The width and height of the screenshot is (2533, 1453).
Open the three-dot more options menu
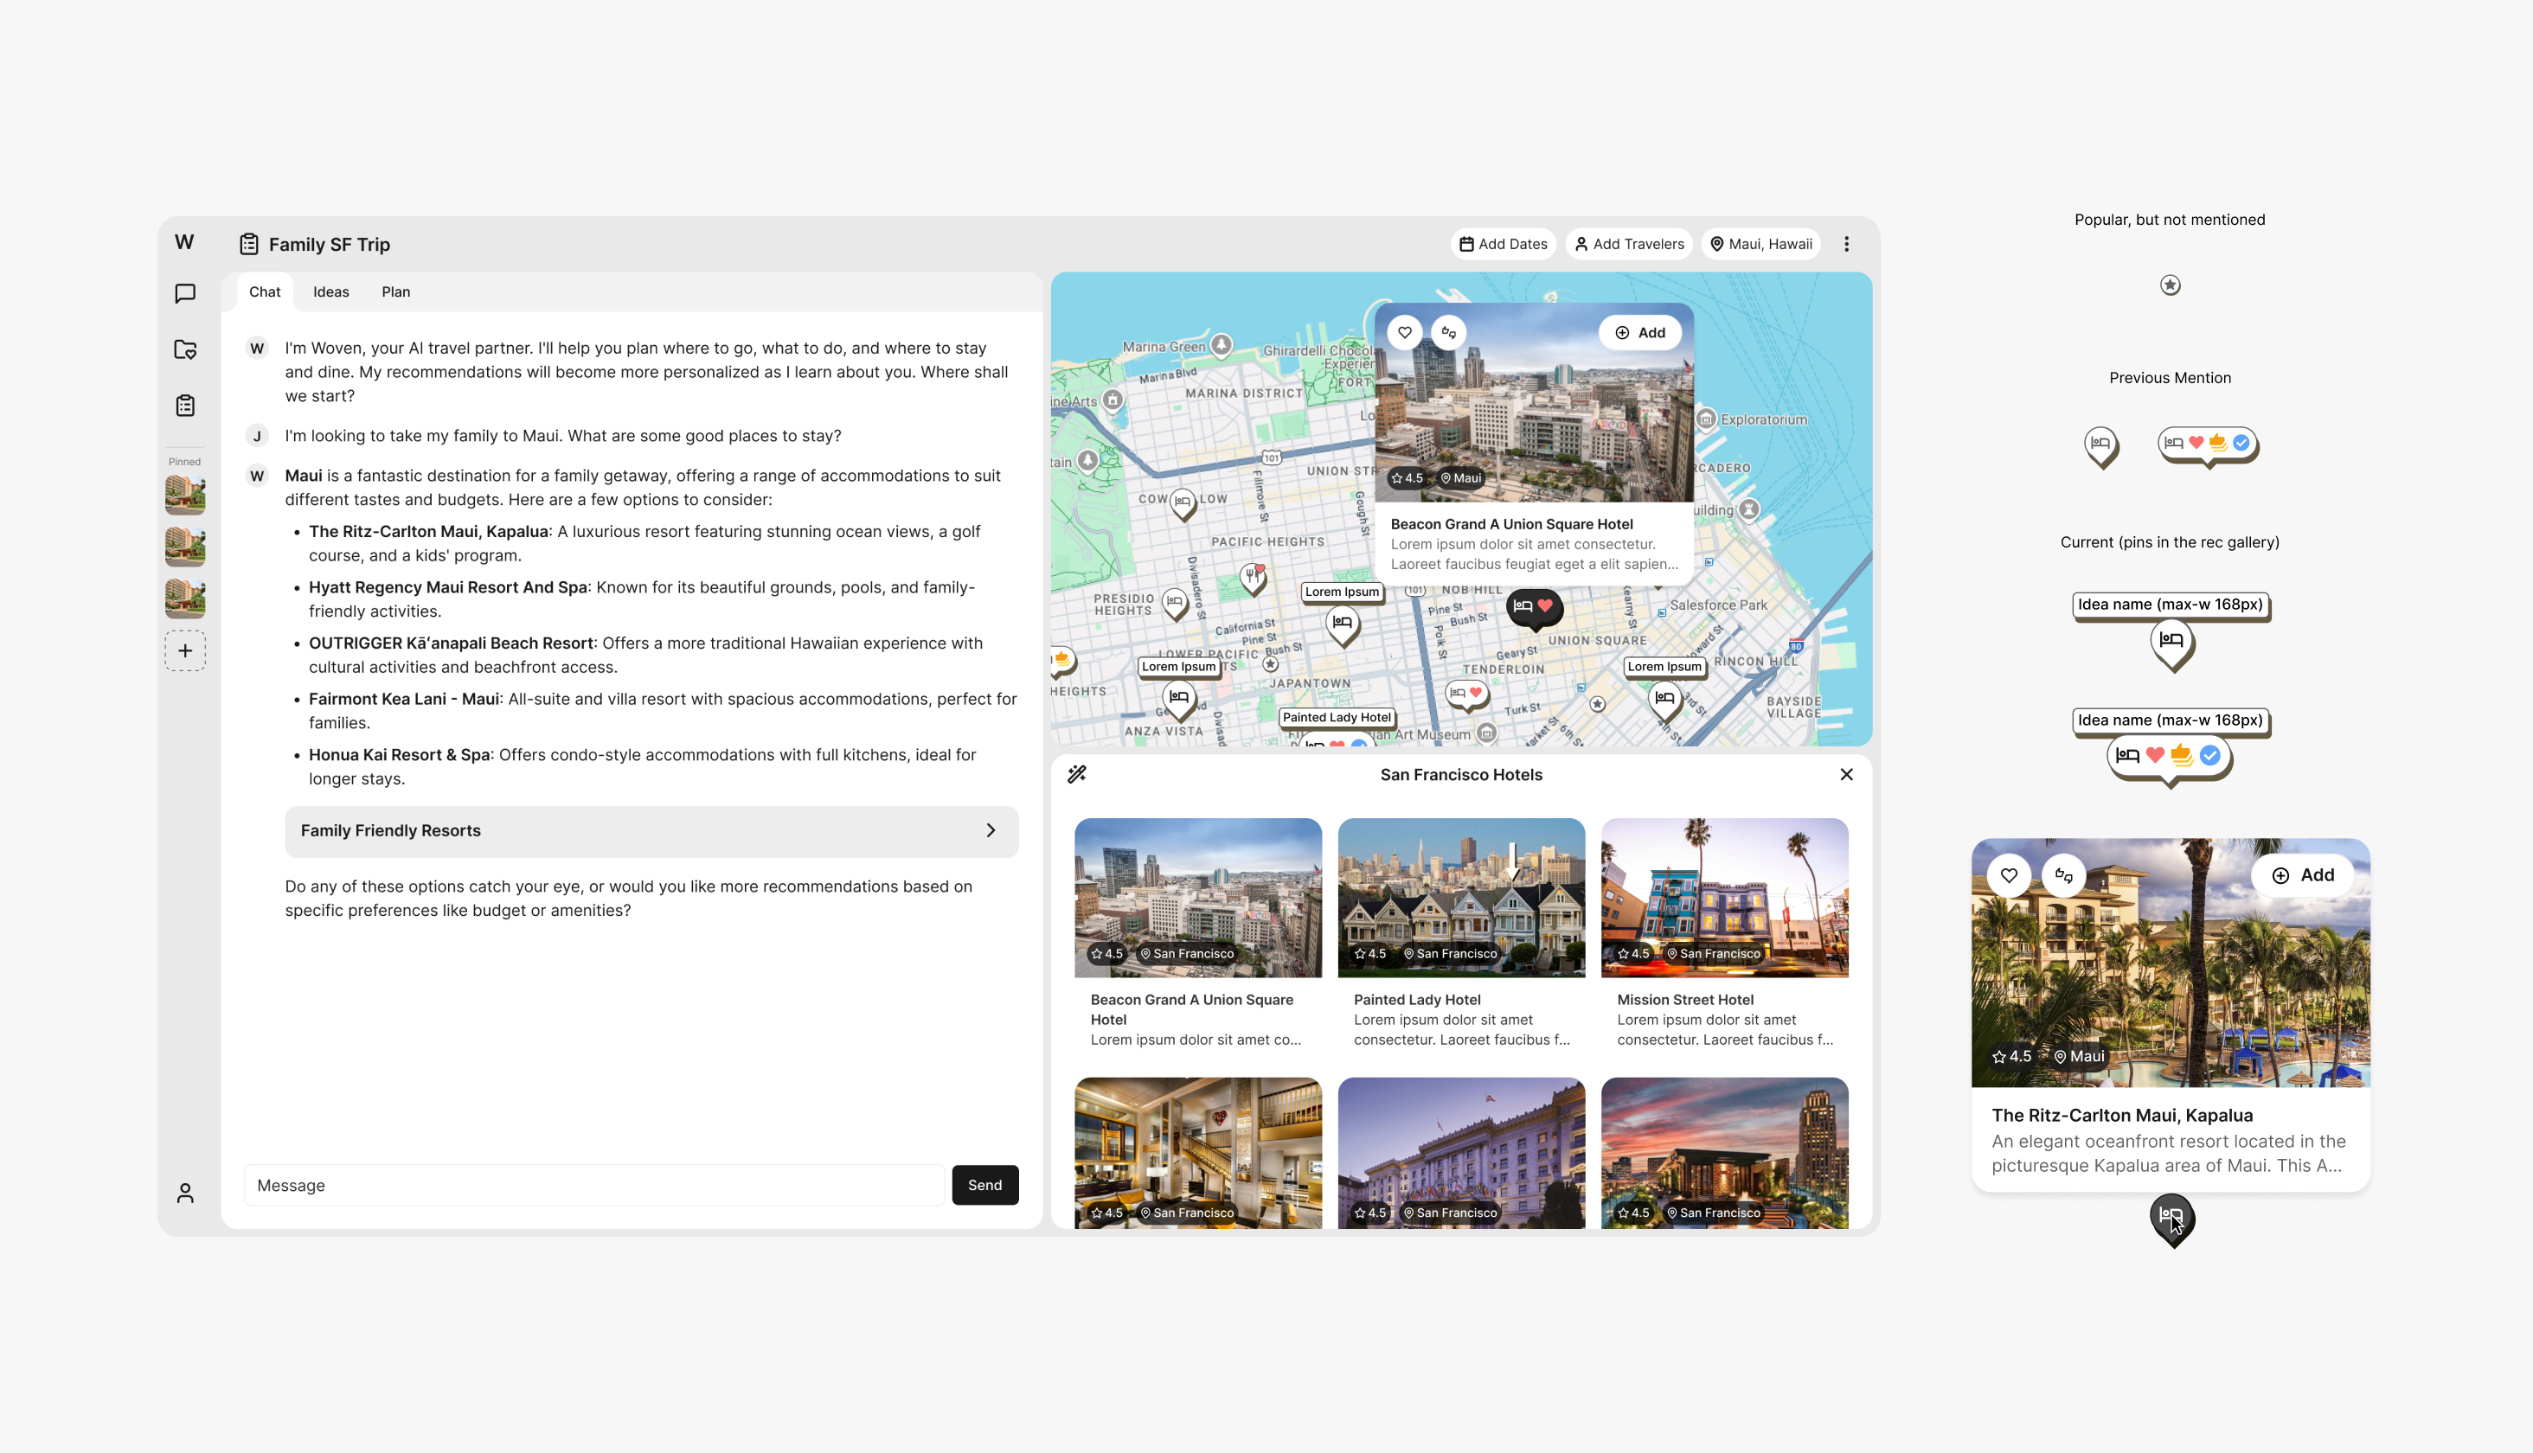click(x=1846, y=245)
